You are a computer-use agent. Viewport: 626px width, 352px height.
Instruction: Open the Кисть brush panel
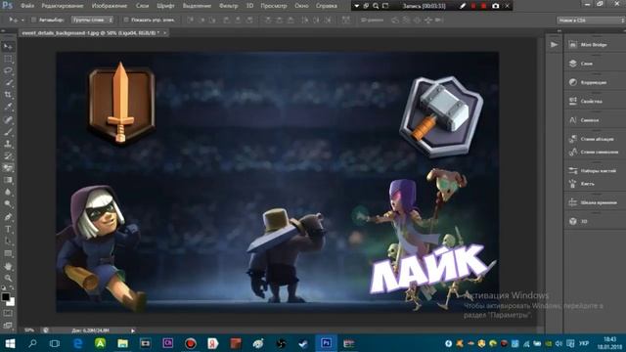tap(594, 184)
